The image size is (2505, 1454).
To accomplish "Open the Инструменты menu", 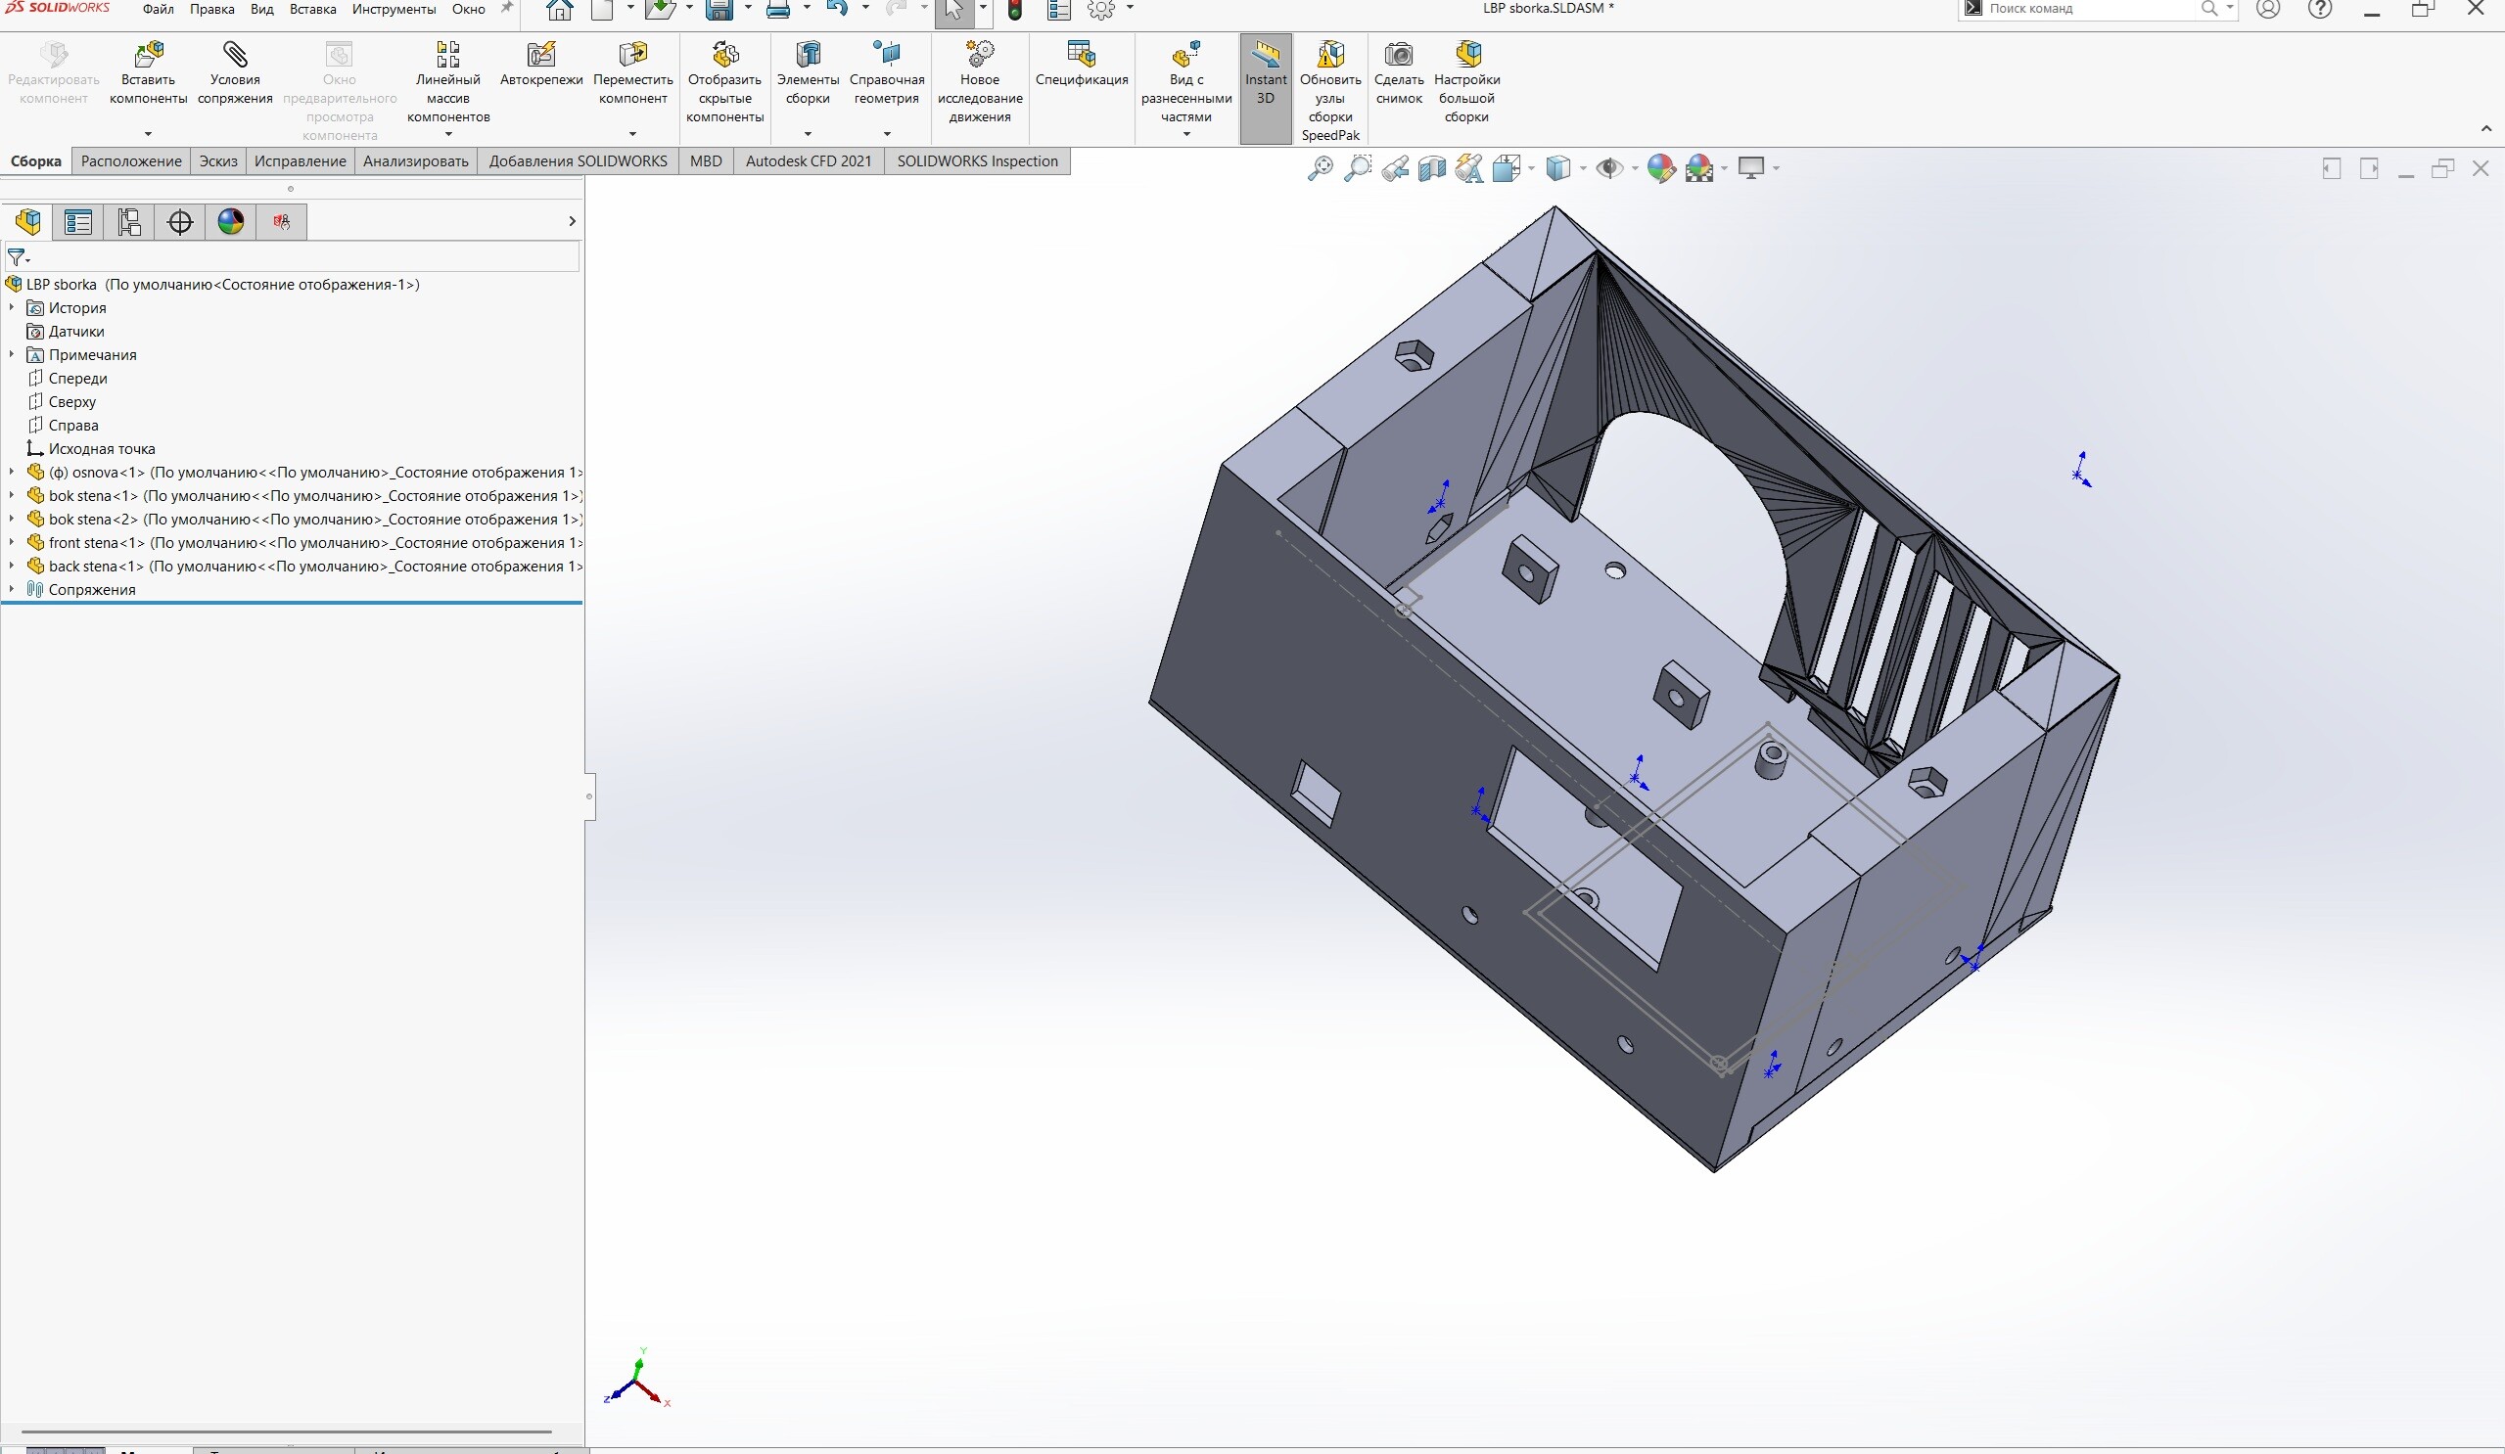I will pyautogui.click(x=394, y=9).
